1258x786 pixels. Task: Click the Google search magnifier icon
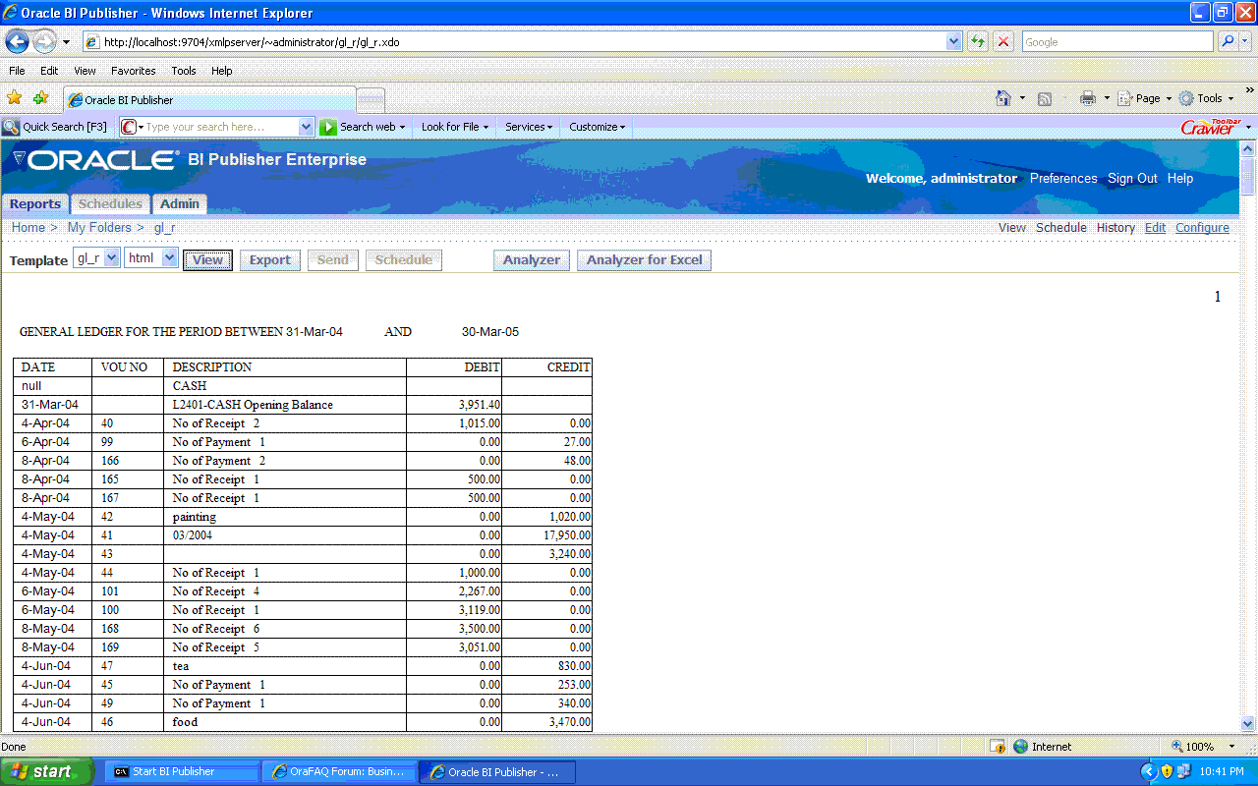pos(1228,42)
